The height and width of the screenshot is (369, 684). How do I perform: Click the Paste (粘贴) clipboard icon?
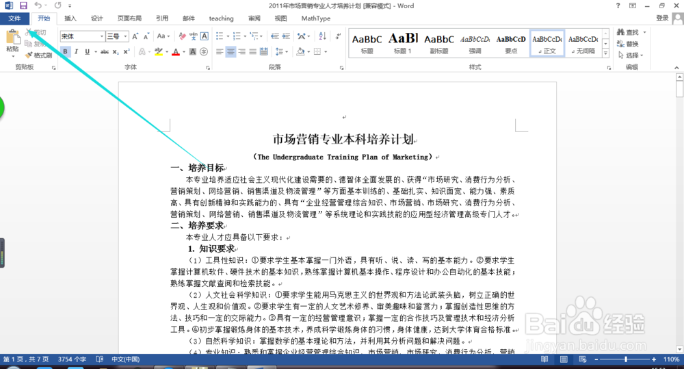[12, 37]
